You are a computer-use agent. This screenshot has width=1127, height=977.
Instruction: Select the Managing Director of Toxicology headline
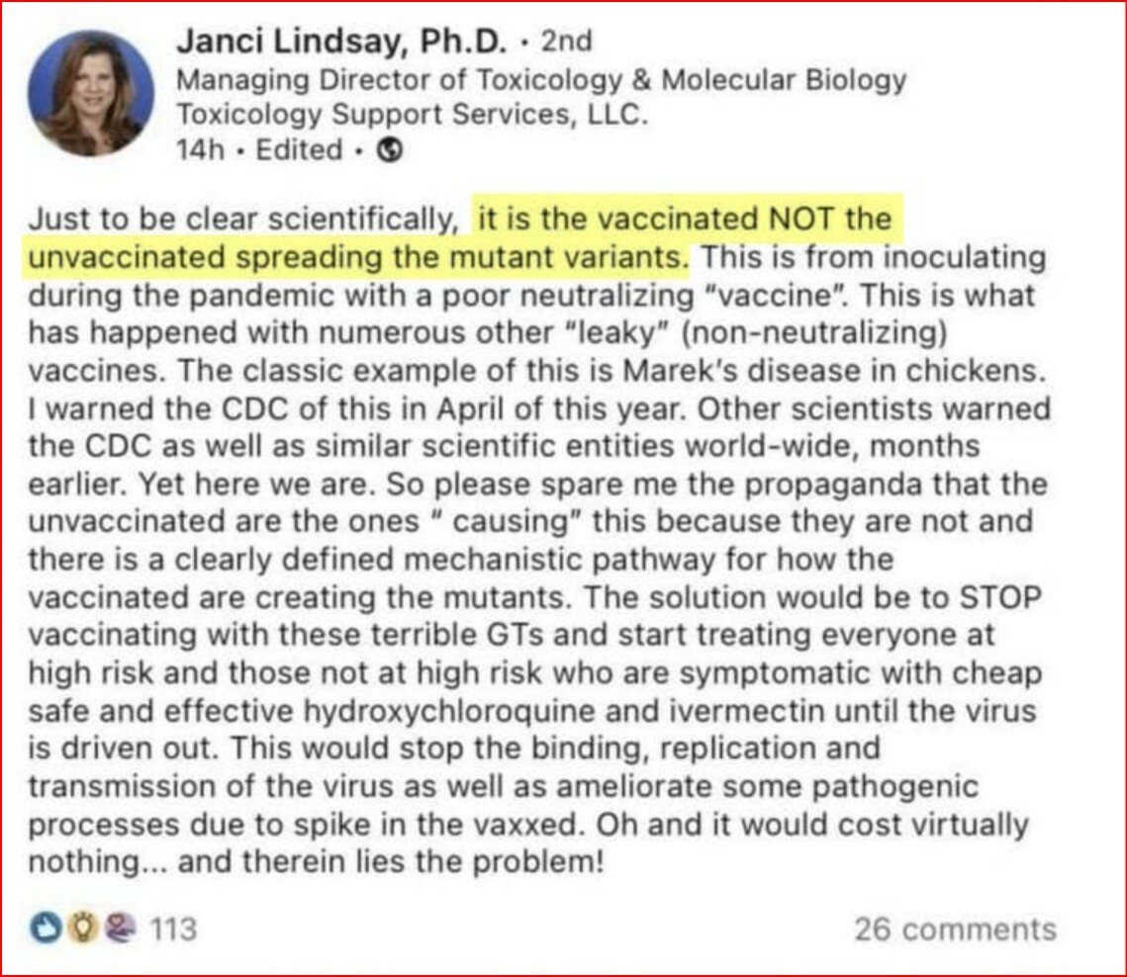541,79
